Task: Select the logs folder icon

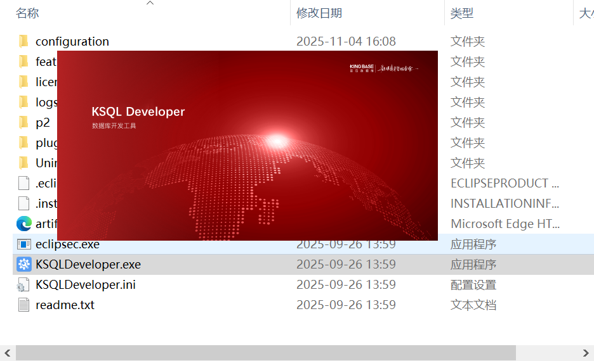Action: pos(24,102)
